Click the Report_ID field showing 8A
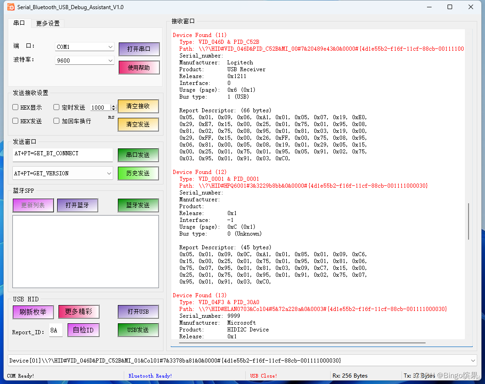Screen dimensions: 485x384 pyautogui.click(x=56, y=330)
